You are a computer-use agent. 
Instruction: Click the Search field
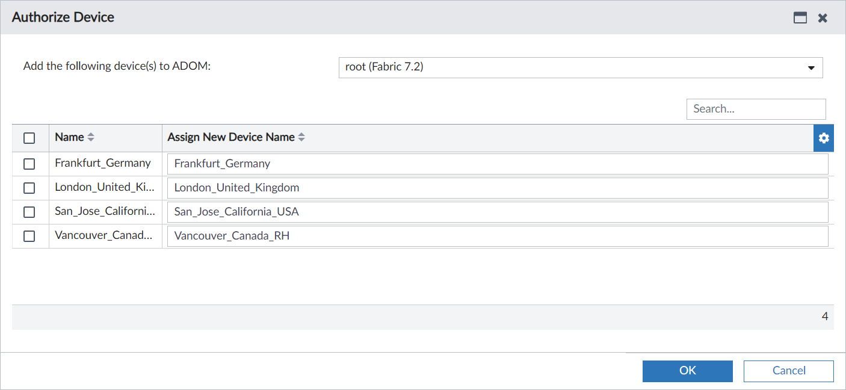coord(756,109)
